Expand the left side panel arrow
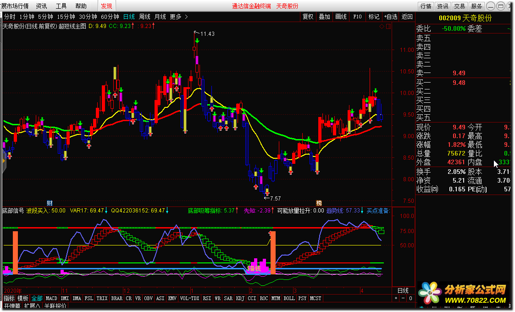Screen dimensions: 515x312 coord(4,161)
